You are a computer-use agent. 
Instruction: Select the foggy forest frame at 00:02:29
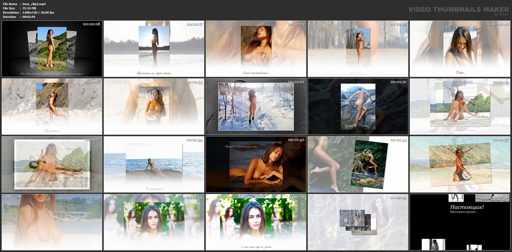pyautogui.click(x=358, y=222)
